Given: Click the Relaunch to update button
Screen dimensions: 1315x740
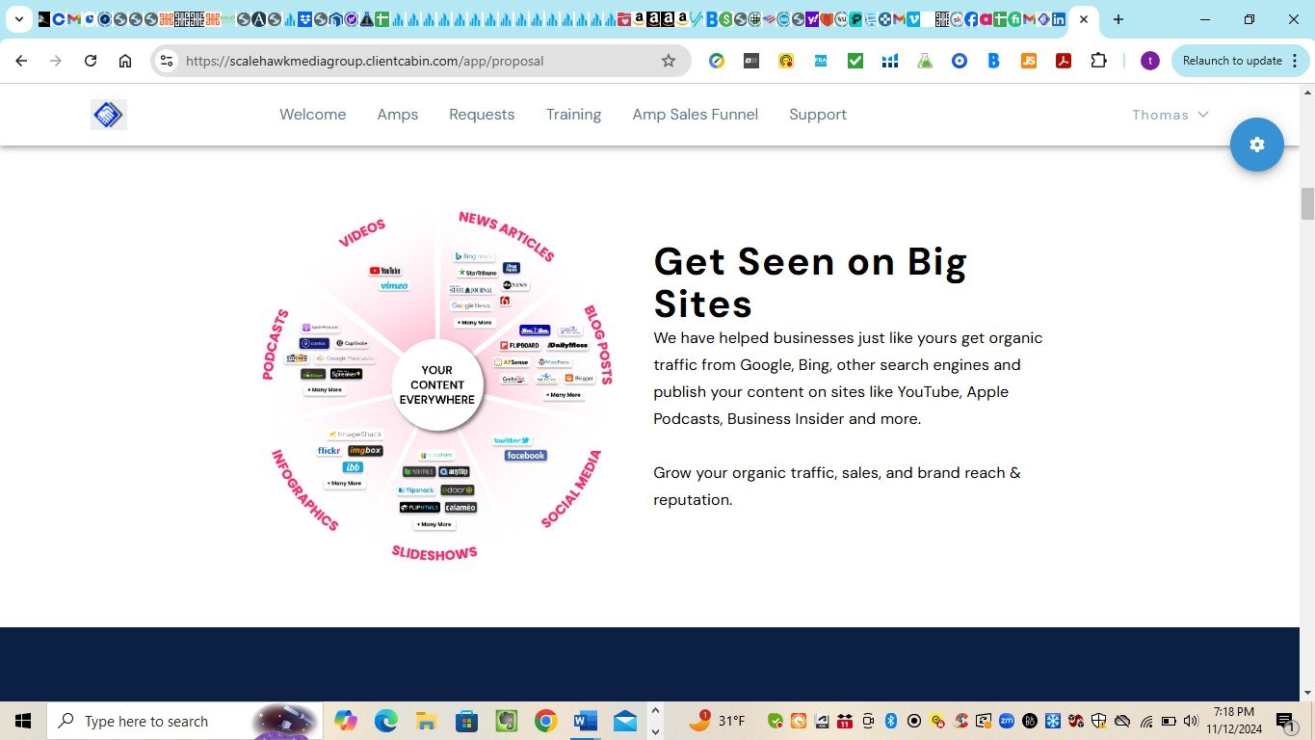Looking at the screenshot, I should [1231, 61].
